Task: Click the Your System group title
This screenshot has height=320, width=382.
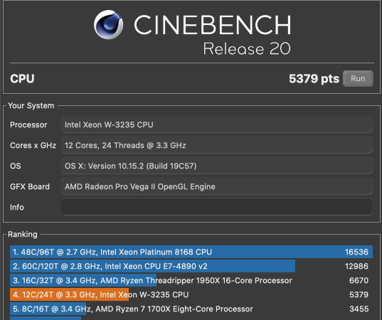Action: click(31, 106)
